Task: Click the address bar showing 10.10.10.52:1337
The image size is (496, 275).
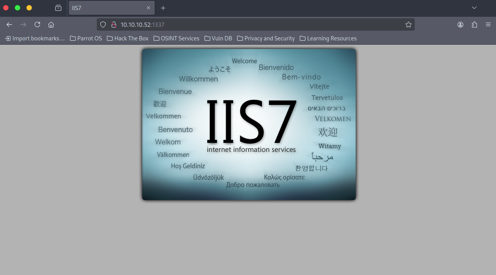Action: [x=256, y=24]
